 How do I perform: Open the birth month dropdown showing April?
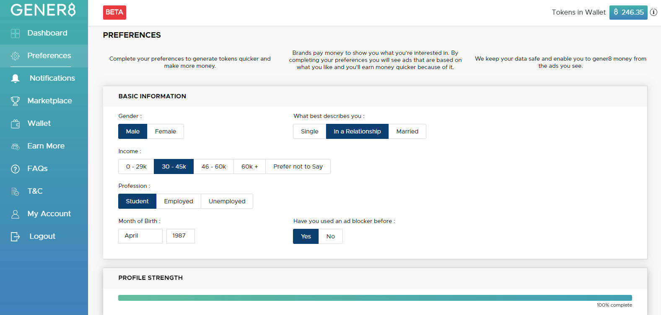140,236
